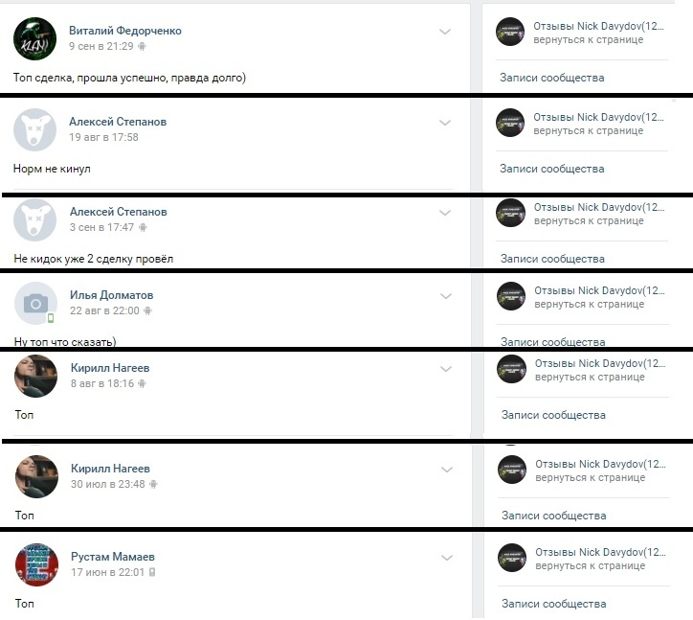Open Записи сообщества beside Виталий Федорченко's post
The height and width of the screenshot is (620, 693).
[x=552, y=78]
